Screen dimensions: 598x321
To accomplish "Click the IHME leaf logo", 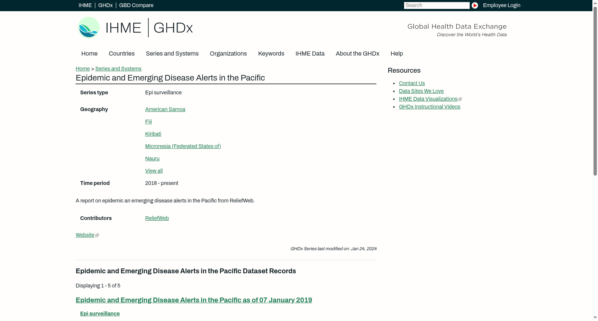I will coord(89,28).
